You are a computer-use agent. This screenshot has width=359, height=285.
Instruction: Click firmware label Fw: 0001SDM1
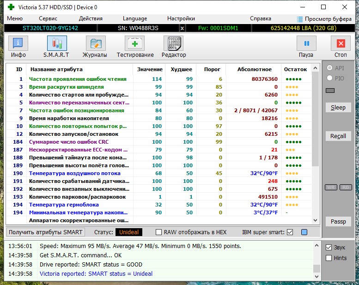(218, 28)
